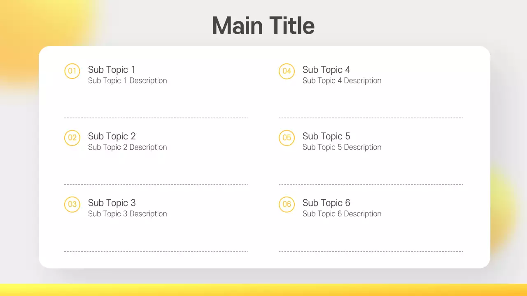Click the Sub Topic 3 Description text
This screenshot has width=527, height=296.
pos(127,214)
